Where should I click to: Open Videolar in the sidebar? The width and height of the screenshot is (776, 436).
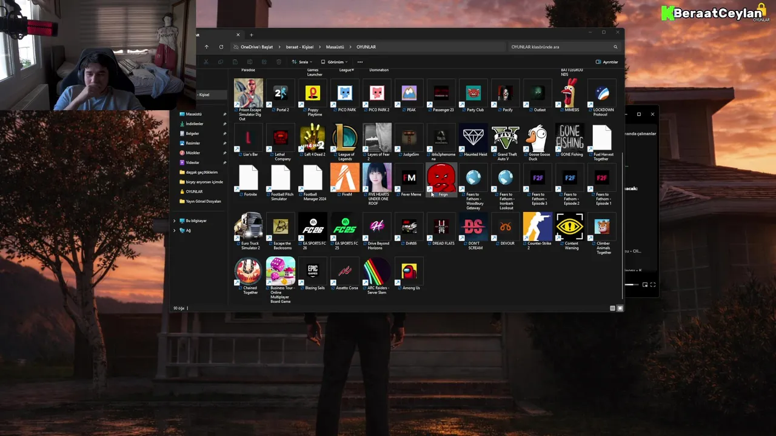(x=202, y=162)
